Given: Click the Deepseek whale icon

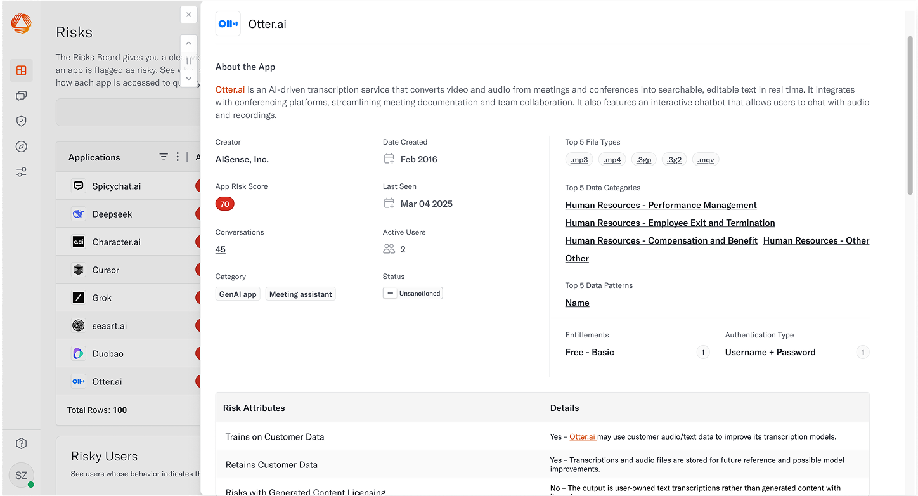Looking at the screenshot, I should (79, 214).
